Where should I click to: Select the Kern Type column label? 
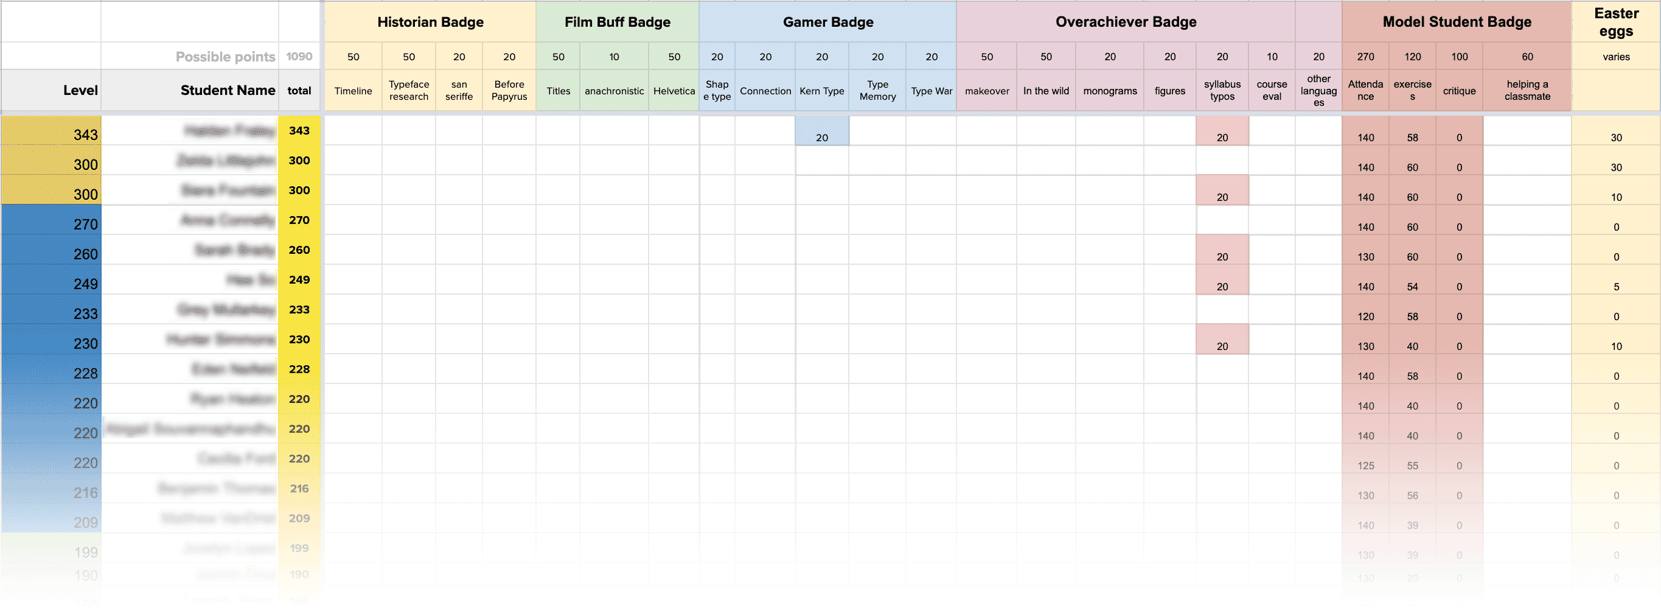pos(821,90)
